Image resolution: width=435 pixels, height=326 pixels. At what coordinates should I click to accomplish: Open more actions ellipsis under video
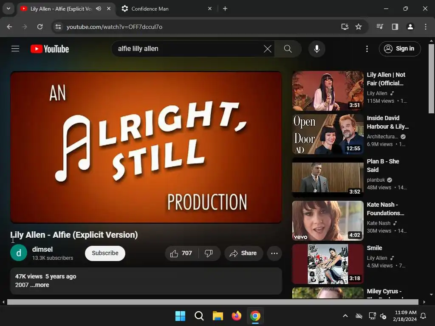click(274, 253)
